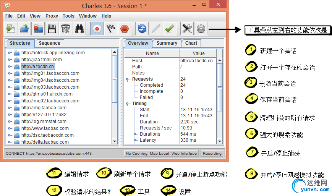Open settings with the gear icon
This screenshot has width=332, height=196.
[201, 28]
